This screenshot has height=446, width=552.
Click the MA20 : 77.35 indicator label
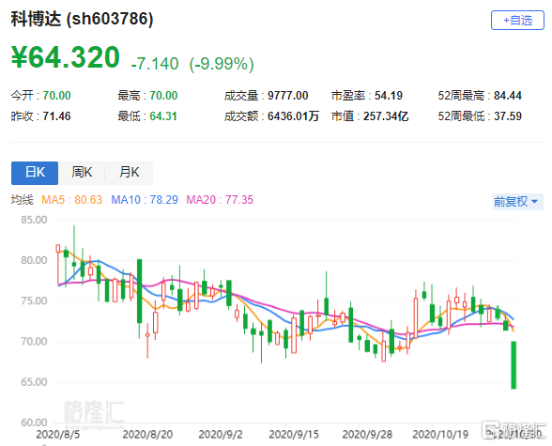coord(220,200)
